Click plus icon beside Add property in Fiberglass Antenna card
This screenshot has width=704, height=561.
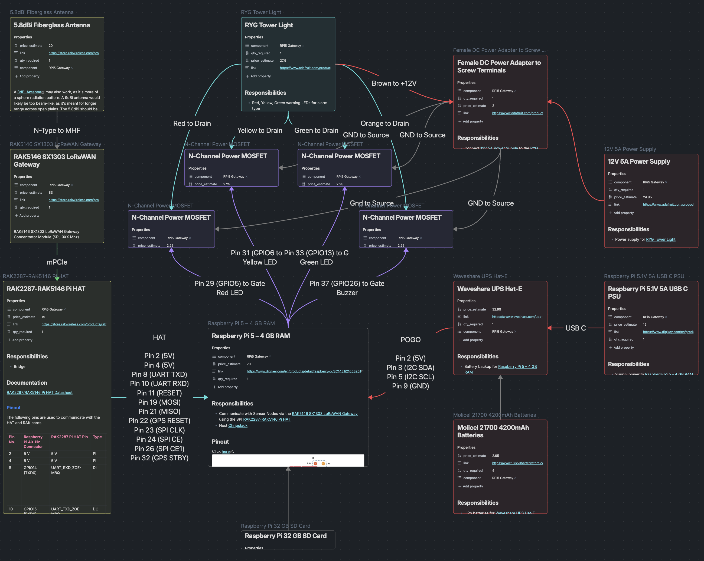point(16,76)
